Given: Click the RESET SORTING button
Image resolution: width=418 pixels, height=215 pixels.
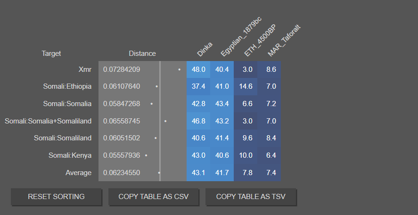Looking at the screenshot, I should click(56, 197).
